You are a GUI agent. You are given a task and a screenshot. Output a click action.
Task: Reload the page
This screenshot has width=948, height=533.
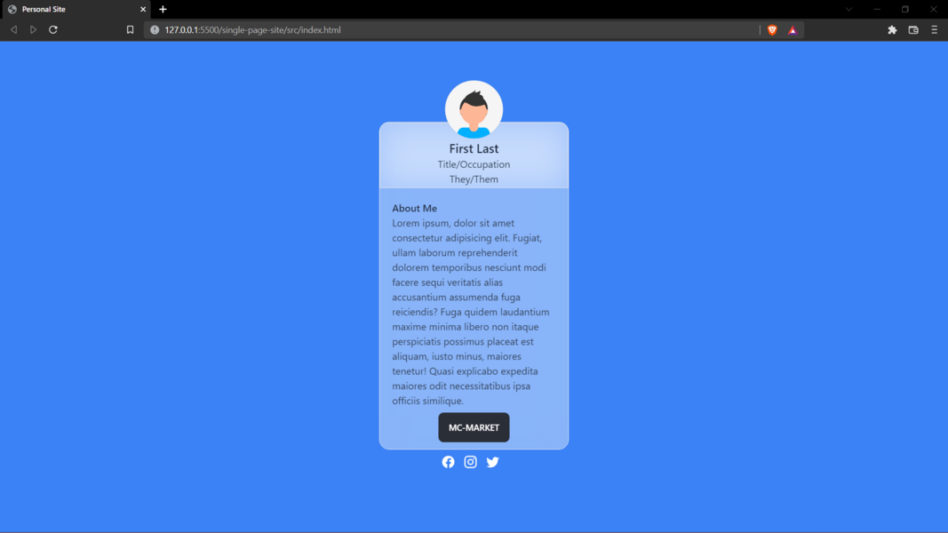(x=53, y=29)
